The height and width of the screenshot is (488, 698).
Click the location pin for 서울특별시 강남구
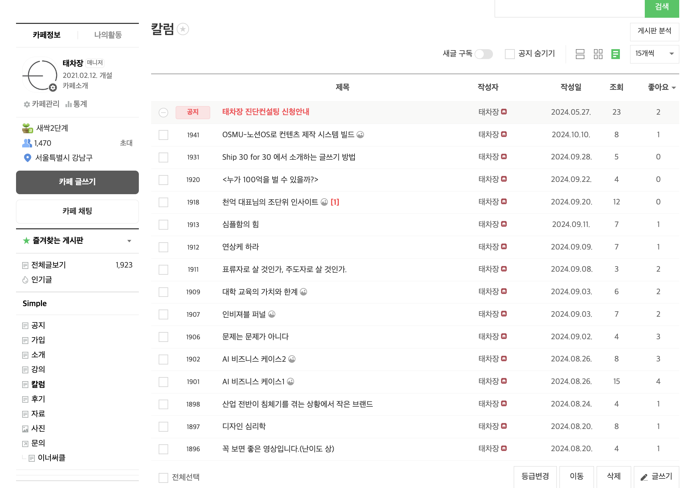27,158
